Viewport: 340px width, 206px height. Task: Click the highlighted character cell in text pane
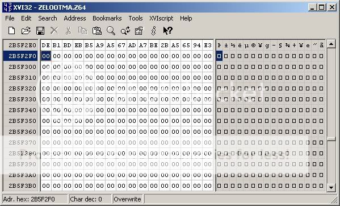(x=219, y=56)
